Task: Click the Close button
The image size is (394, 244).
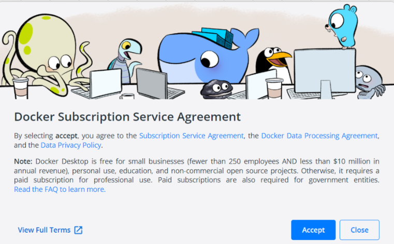Action: tap(359, 230)
